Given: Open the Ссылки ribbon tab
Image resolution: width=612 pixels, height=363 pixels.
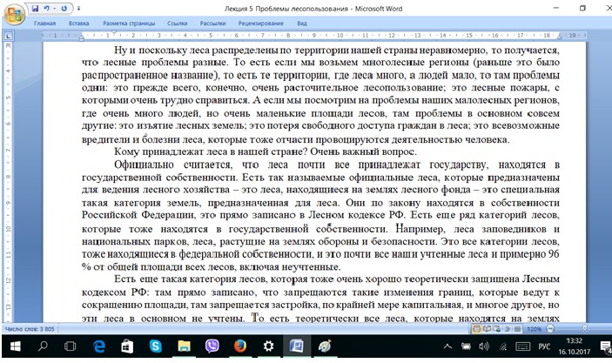Looking at the screenshot, I should (178, 24).
